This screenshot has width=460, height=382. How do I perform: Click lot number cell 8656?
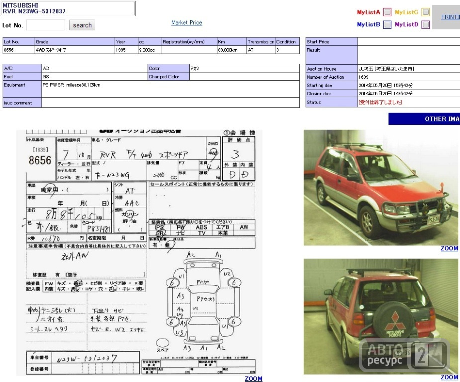point(19,50)
